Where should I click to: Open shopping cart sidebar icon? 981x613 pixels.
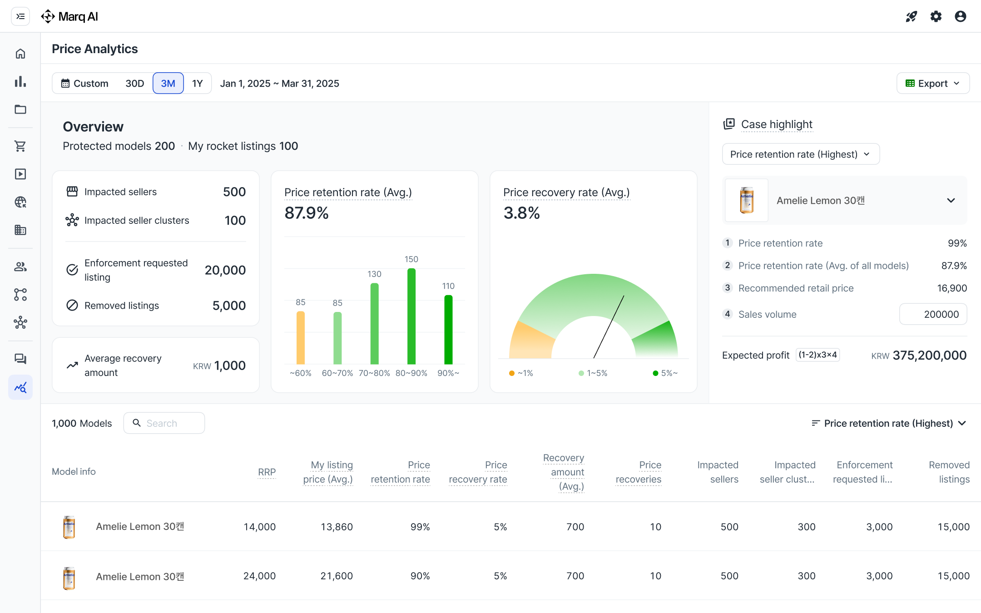click(20, 146)
